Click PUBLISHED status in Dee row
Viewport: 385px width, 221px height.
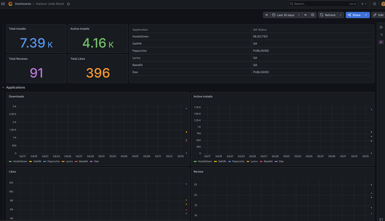(x=313, y=72)
